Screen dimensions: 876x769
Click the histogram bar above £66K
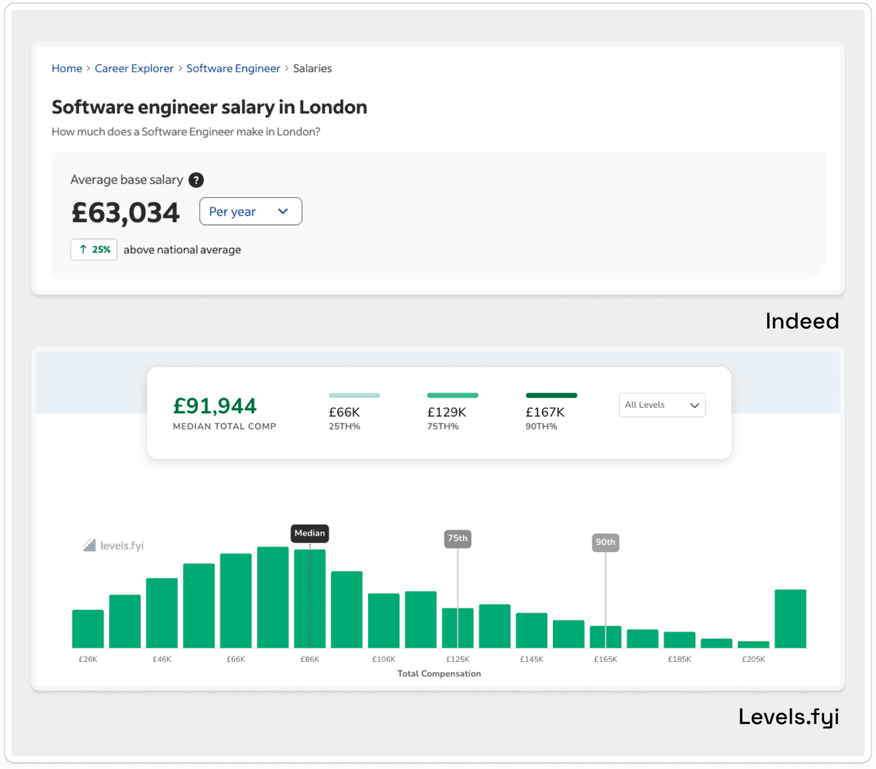click(x=236, y=601)
